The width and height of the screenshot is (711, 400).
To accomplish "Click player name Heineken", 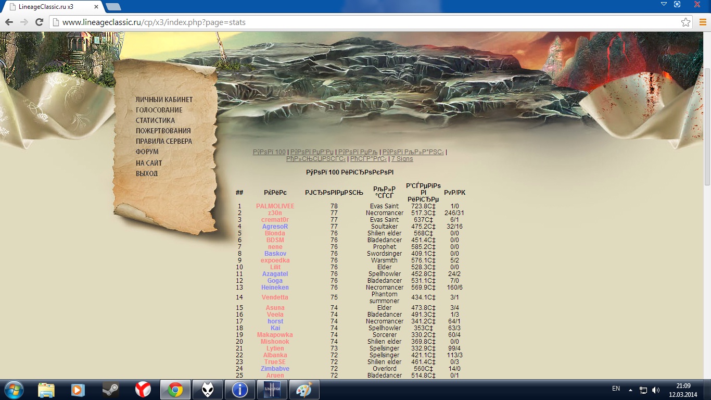I will [x=275, y=287].
